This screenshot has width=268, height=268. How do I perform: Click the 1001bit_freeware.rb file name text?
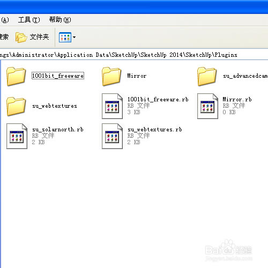pyautogui.click(x=158, y=99)
